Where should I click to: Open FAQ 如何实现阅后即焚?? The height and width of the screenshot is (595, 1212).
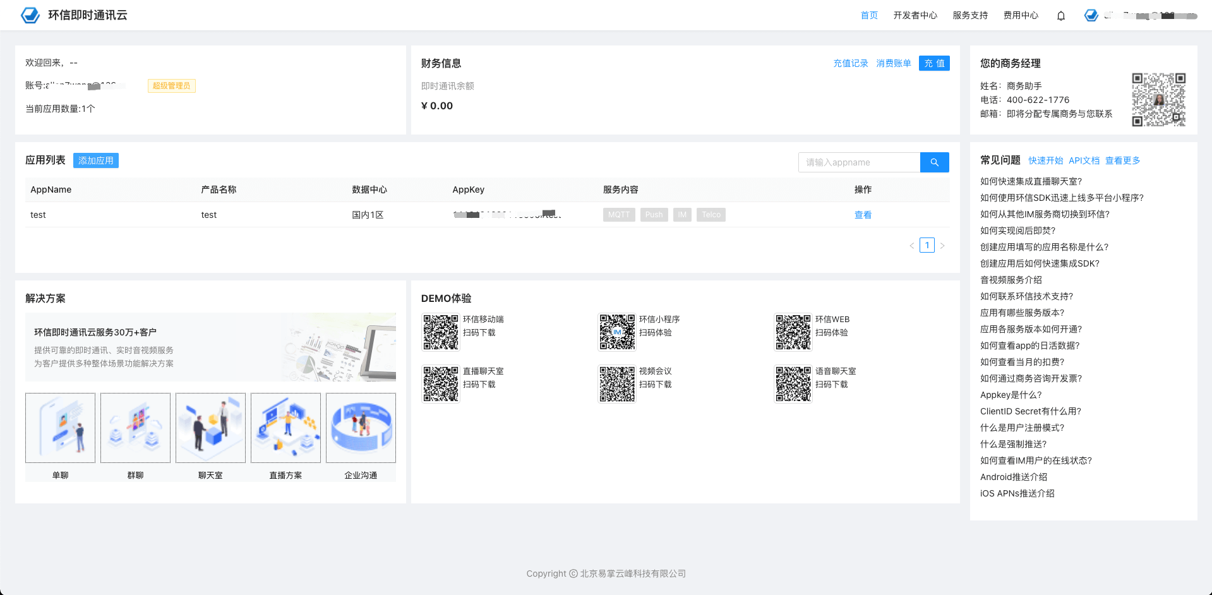1017,231
